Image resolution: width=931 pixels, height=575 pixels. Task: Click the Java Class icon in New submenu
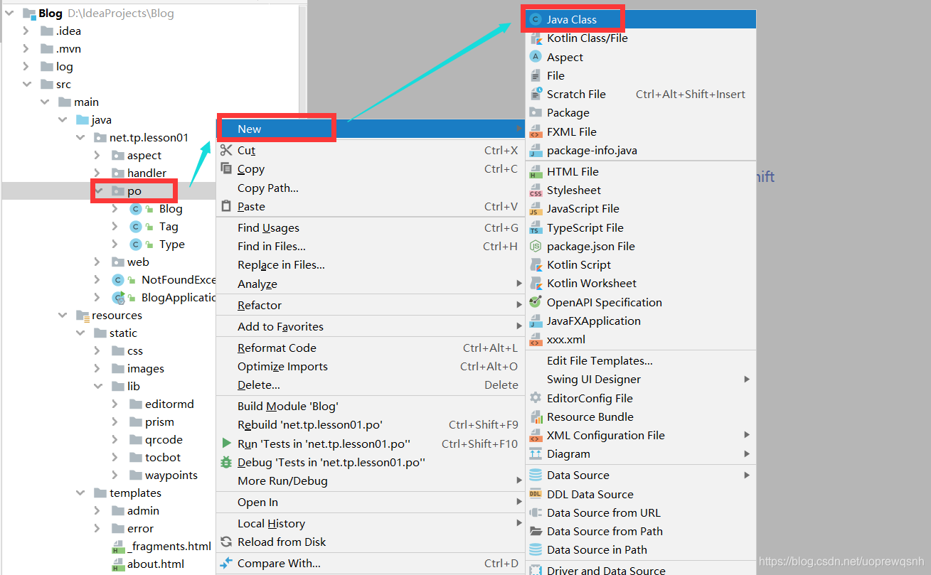[536, 19]
